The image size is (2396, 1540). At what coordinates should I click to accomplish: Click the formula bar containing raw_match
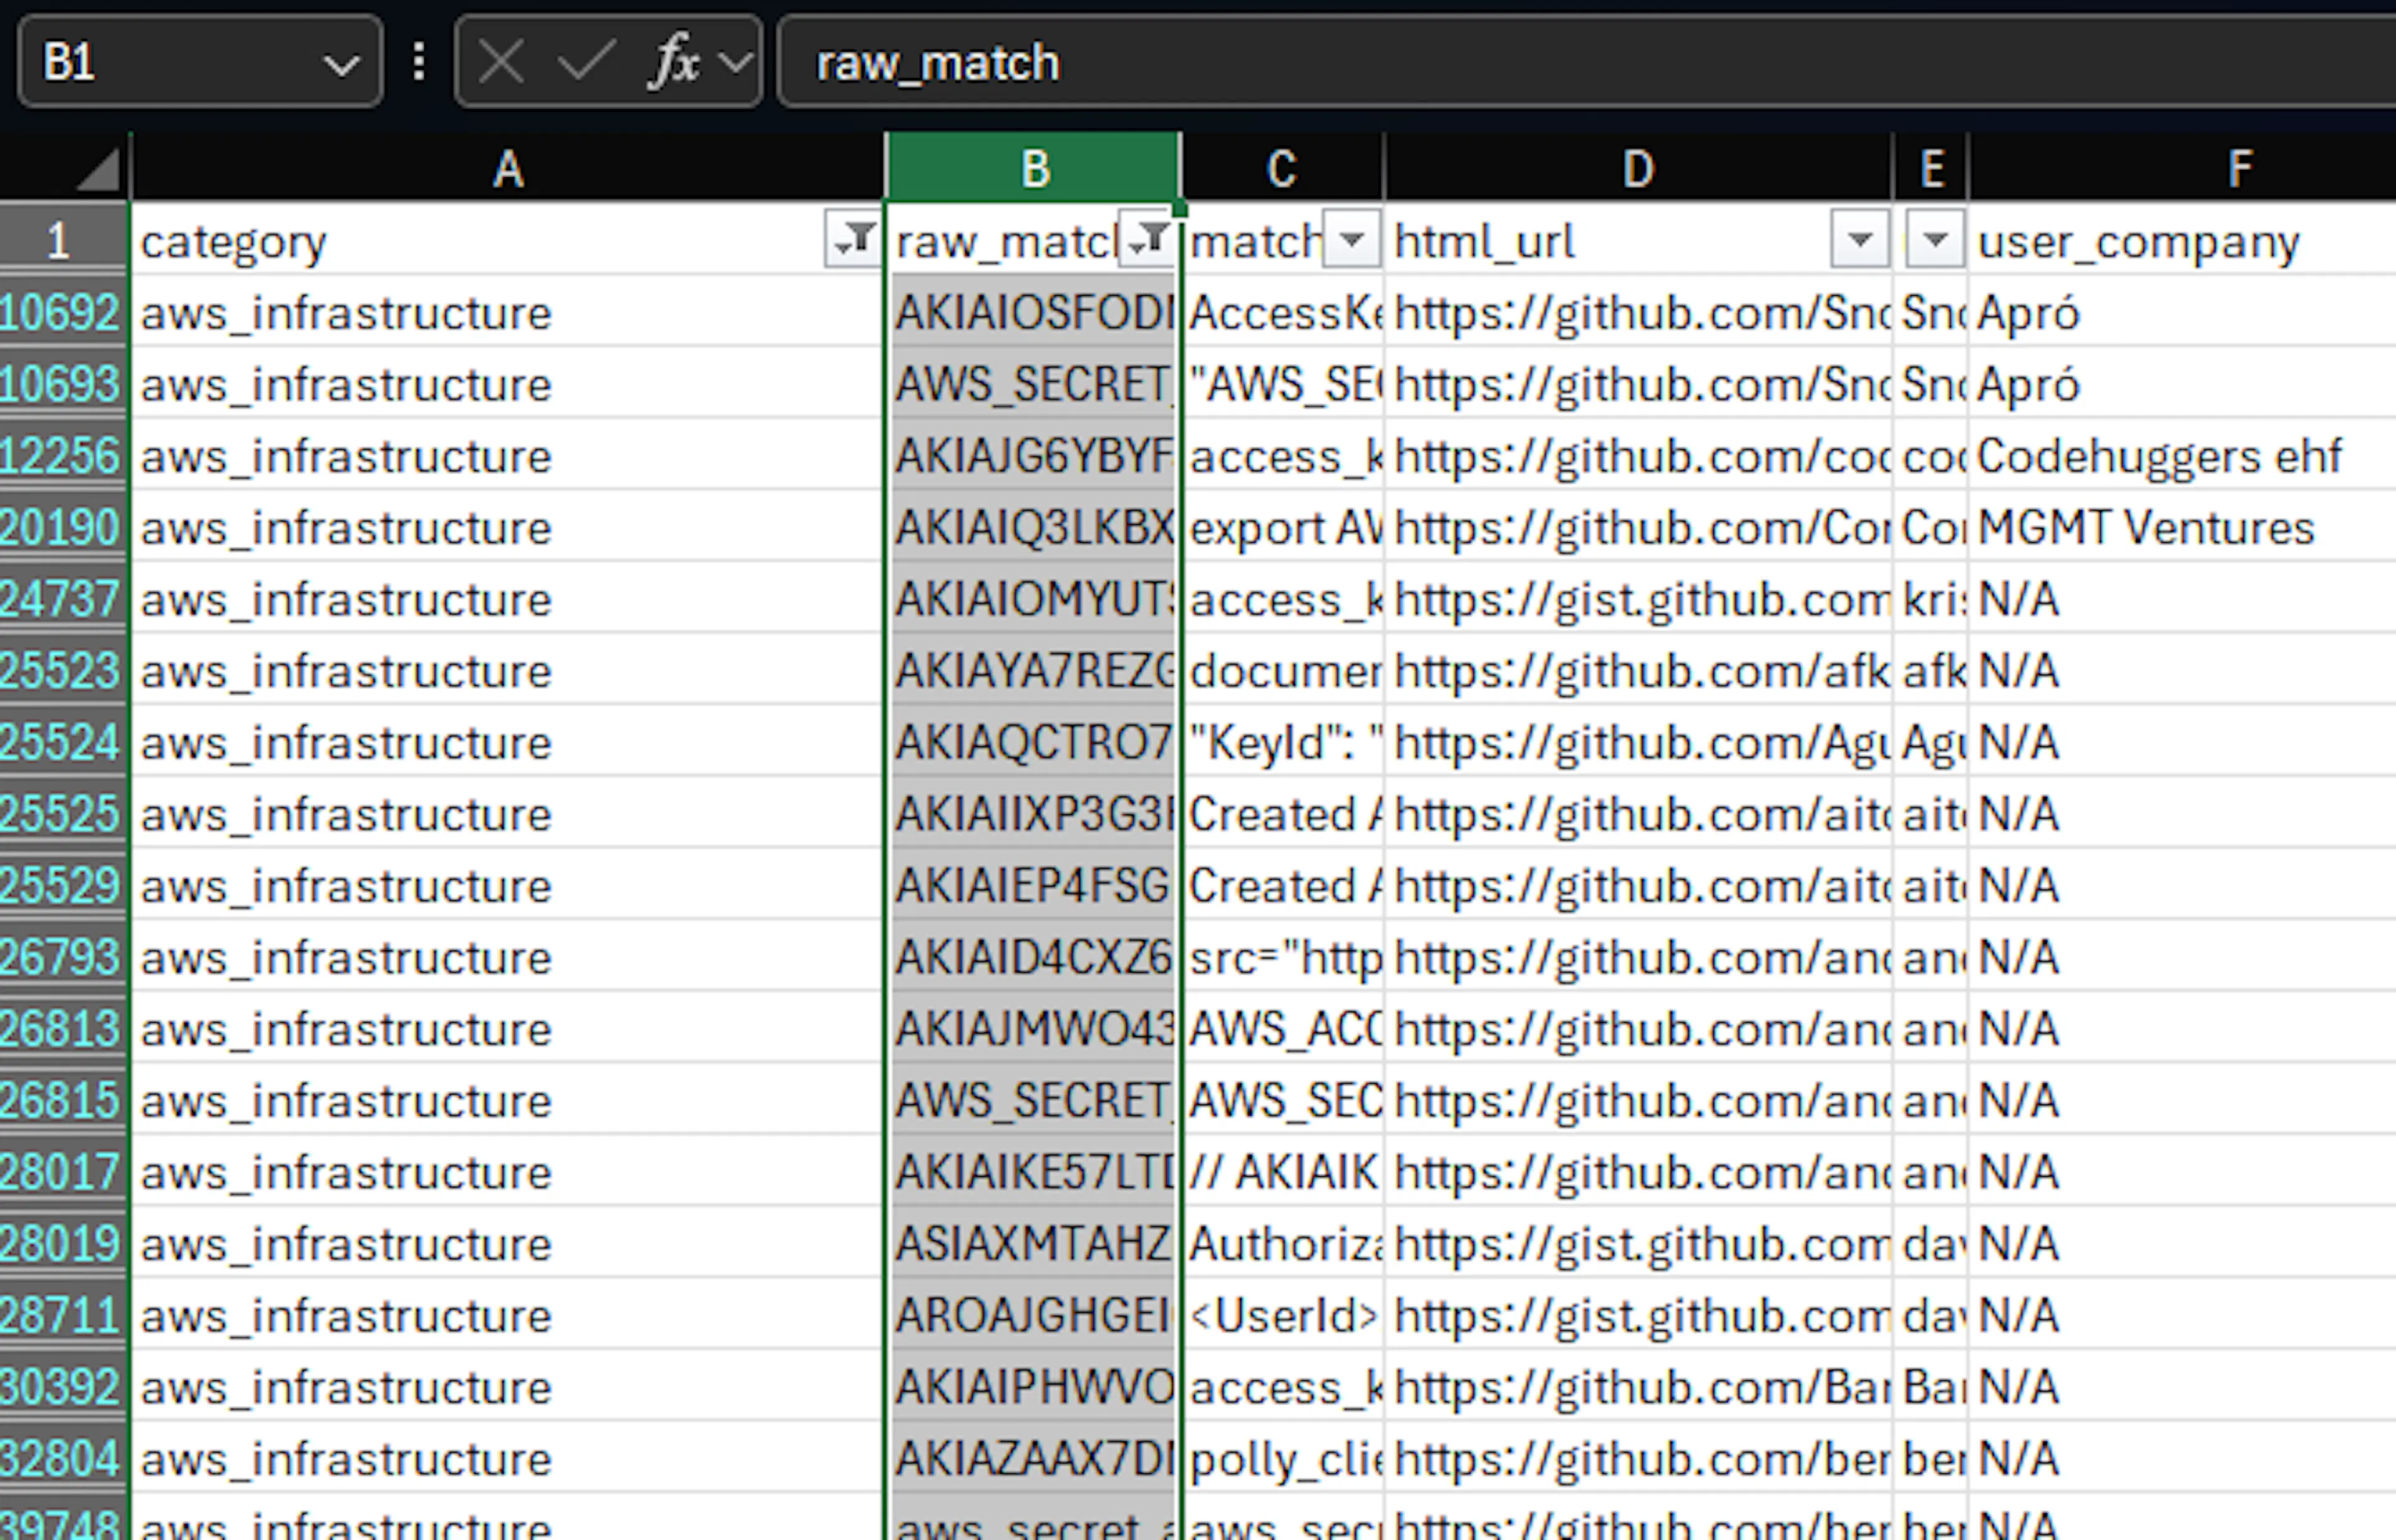pyautogui.click(x=1586, y=62)
